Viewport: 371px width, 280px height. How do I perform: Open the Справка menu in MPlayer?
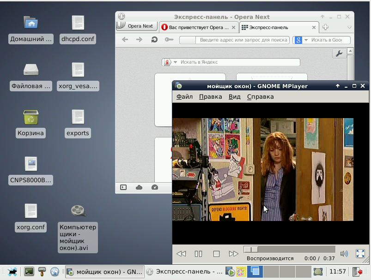[x=260, y=97]
